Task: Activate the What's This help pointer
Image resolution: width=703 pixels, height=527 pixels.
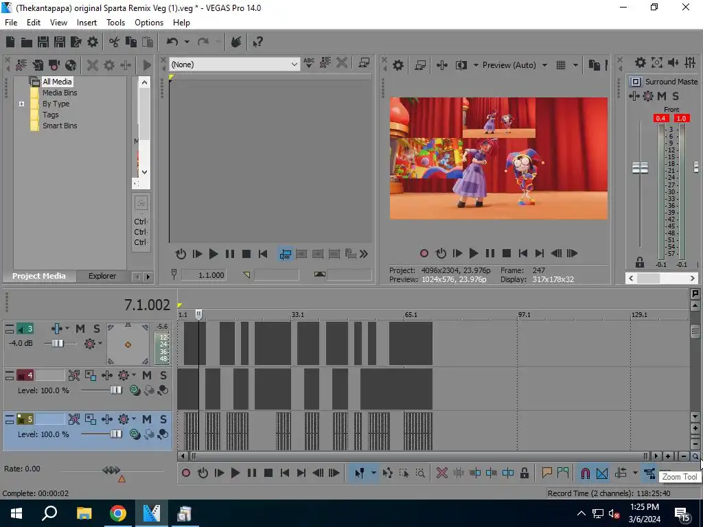Action: [x=257, y=42]
